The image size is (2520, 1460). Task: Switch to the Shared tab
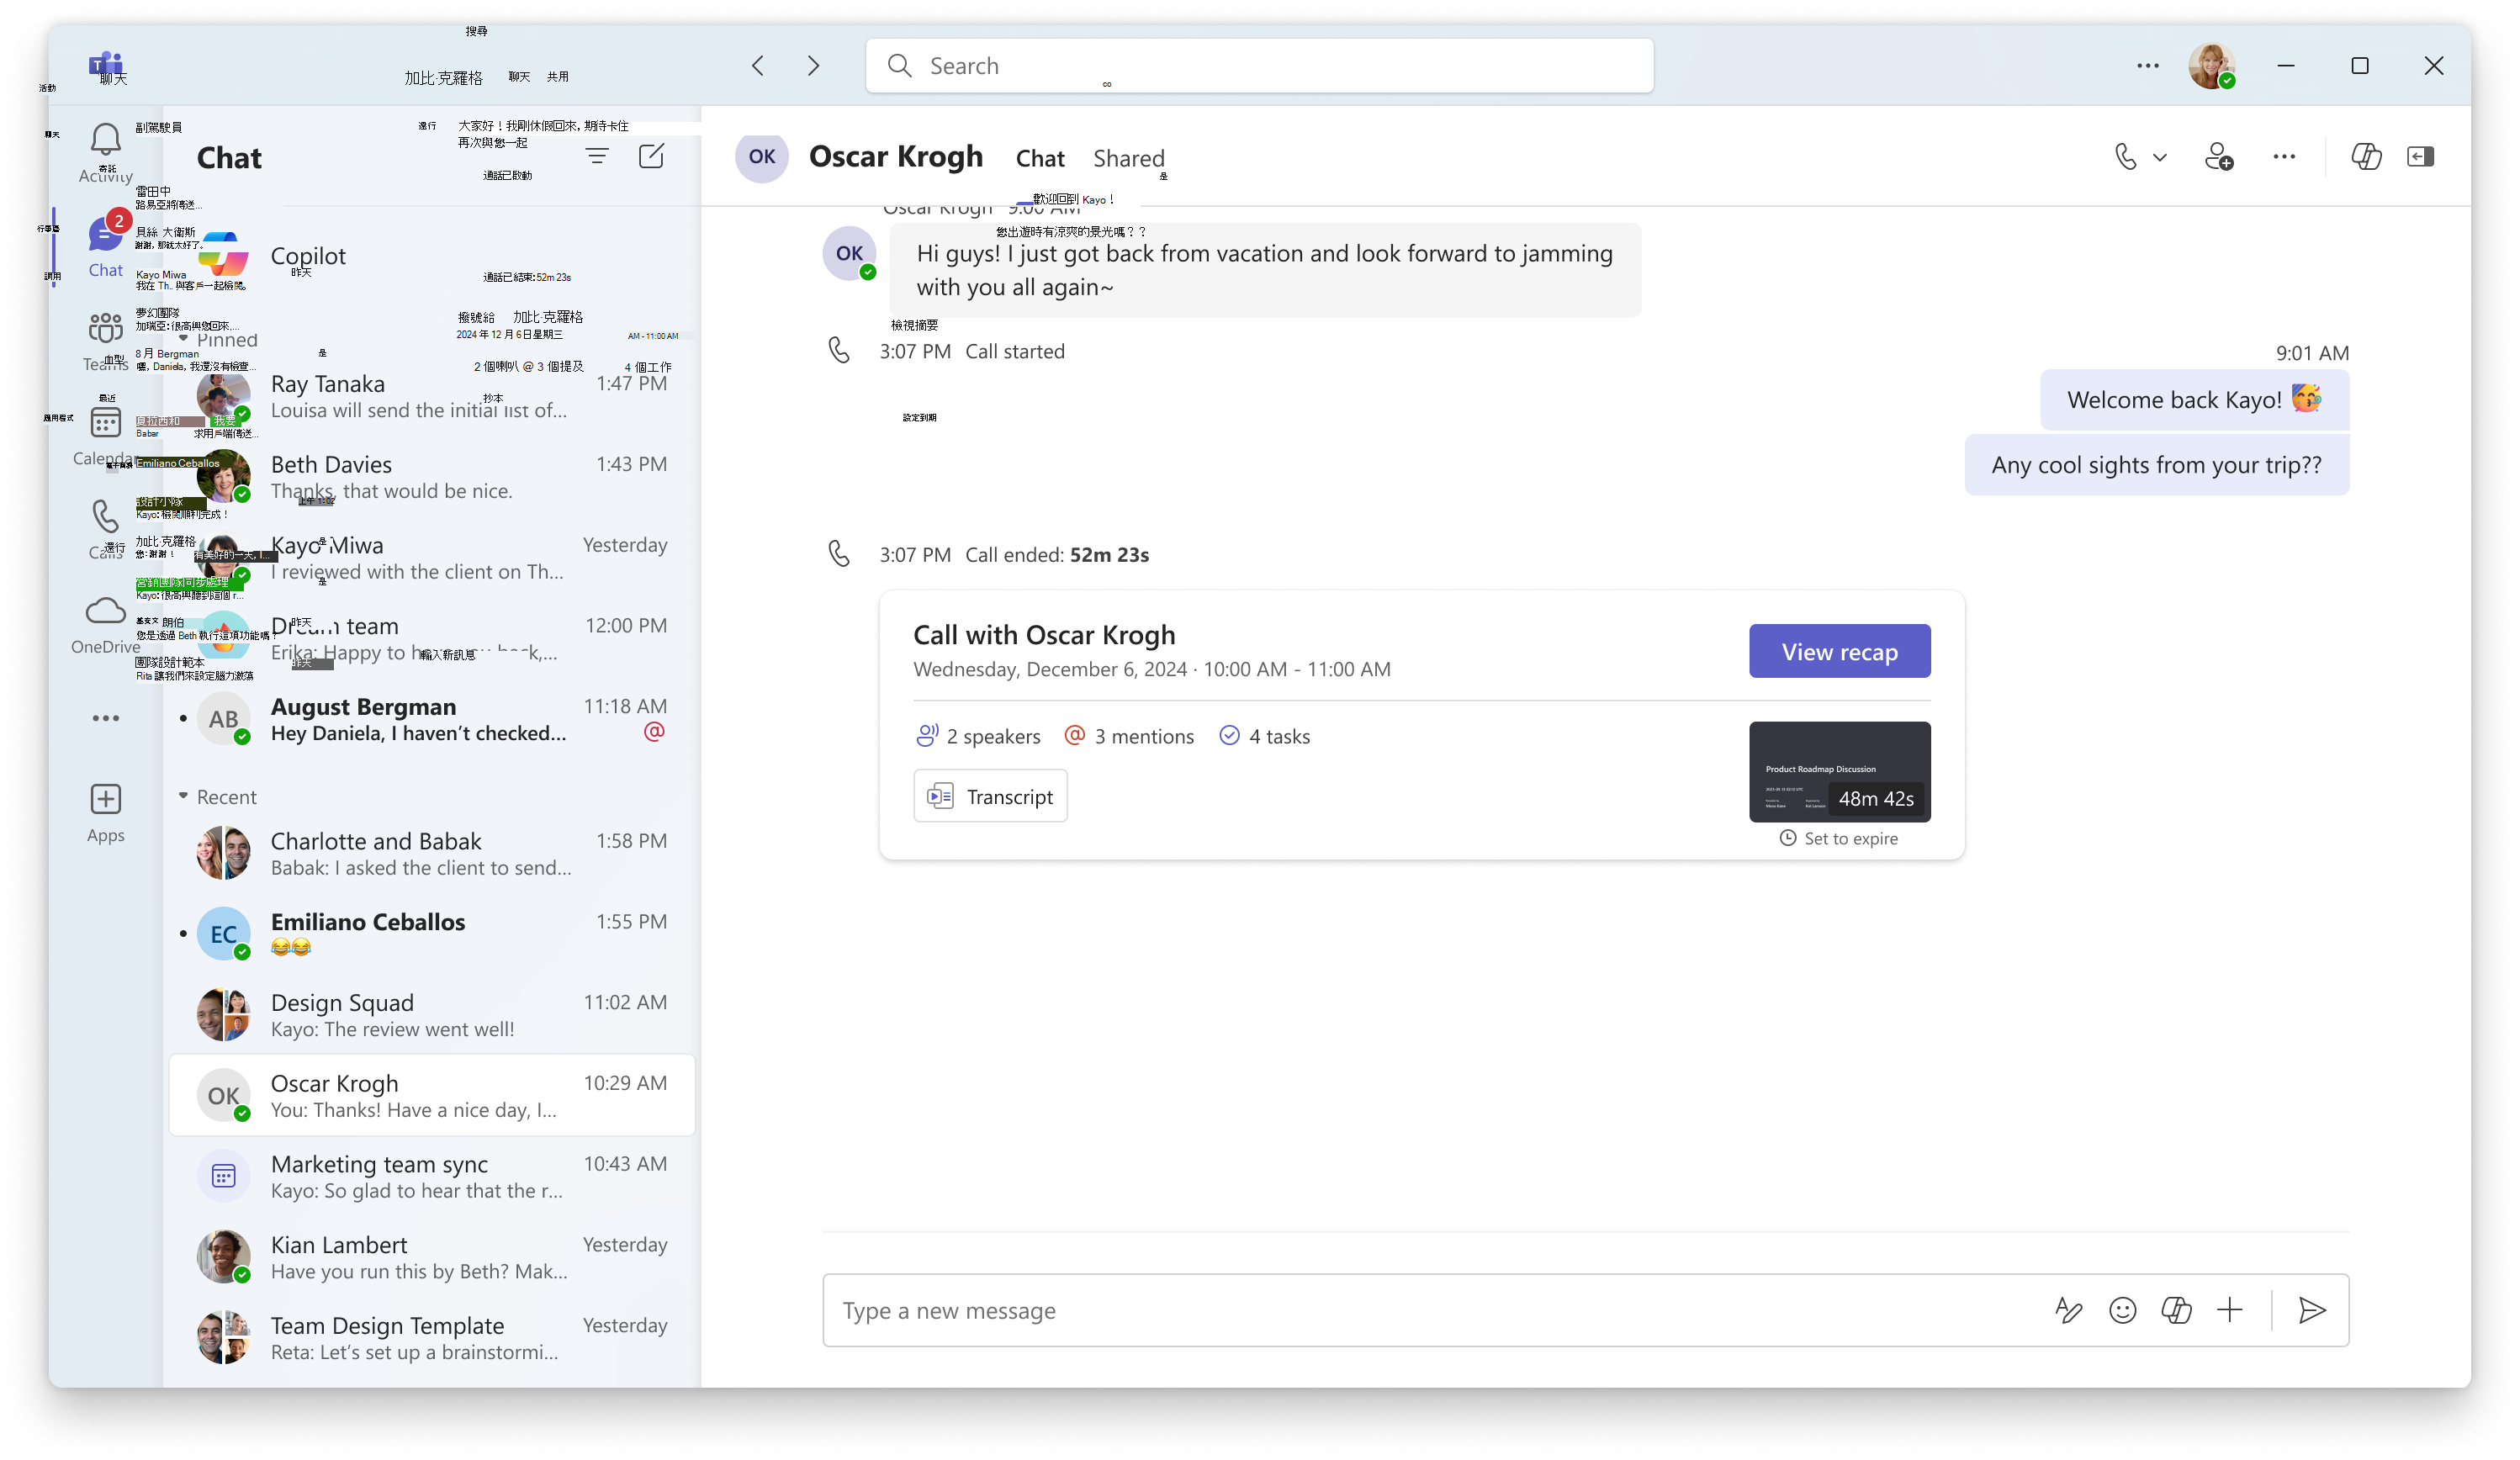tap(1128, 156)
